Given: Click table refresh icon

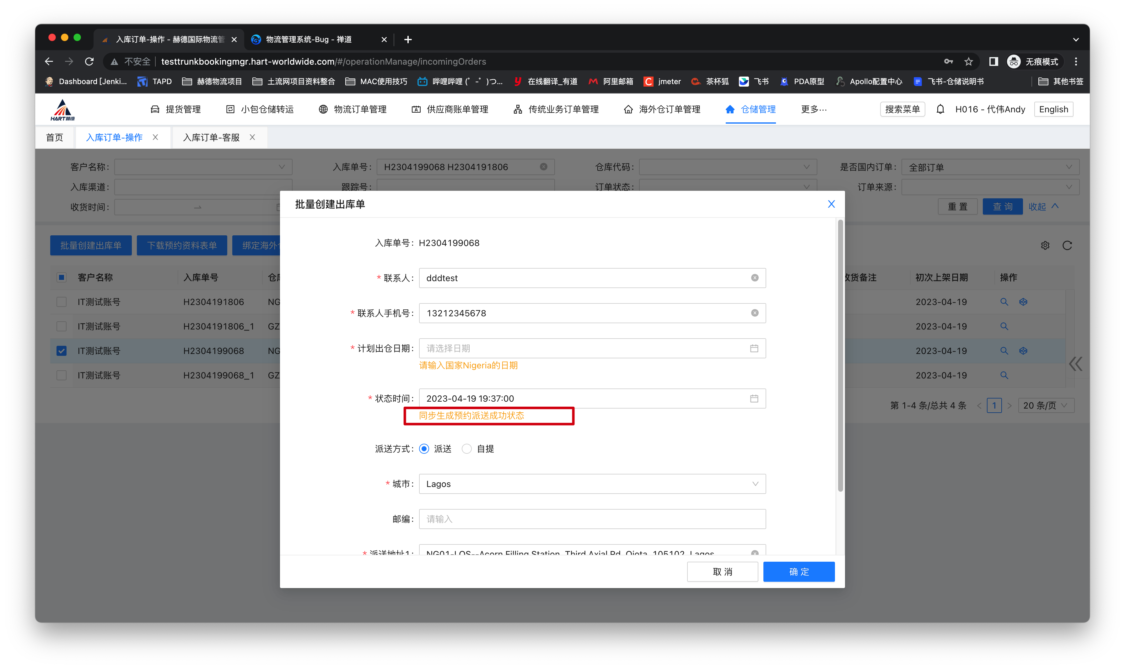Looking at the screenshot, I should pos(1067,245).
